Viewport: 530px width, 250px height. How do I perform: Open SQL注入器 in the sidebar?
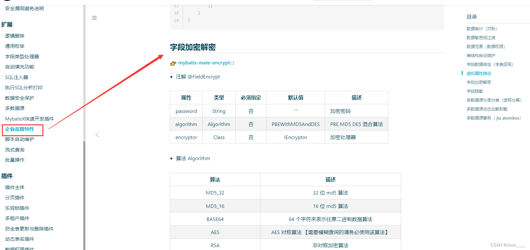point(17,77)
